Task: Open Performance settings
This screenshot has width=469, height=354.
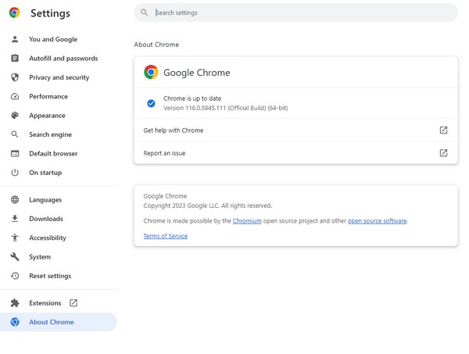Action: coord(48,97)
